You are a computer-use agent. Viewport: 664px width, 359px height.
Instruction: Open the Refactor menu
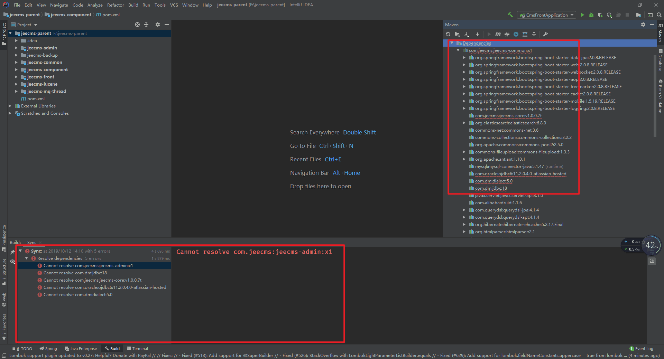click(115, 5)
